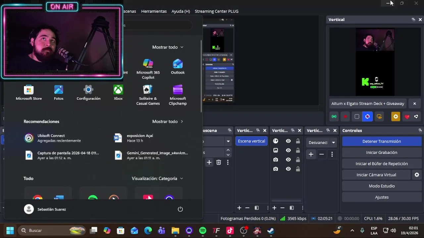
Task: Click the Windows Start button
Action: point(10,230)
